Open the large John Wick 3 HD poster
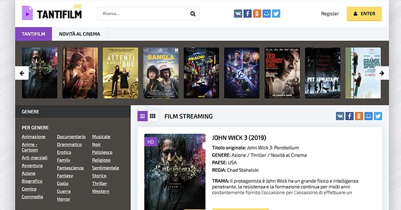Viewport: 401px width, 210px height. pyautogui.click(x=175, y=172)
